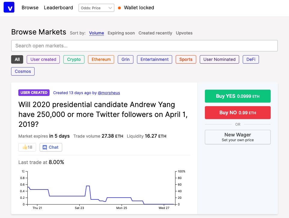Click Buy YES 0.0999 ETH button
The height and width of the screenshot is (218, 289).
[238, 96]
